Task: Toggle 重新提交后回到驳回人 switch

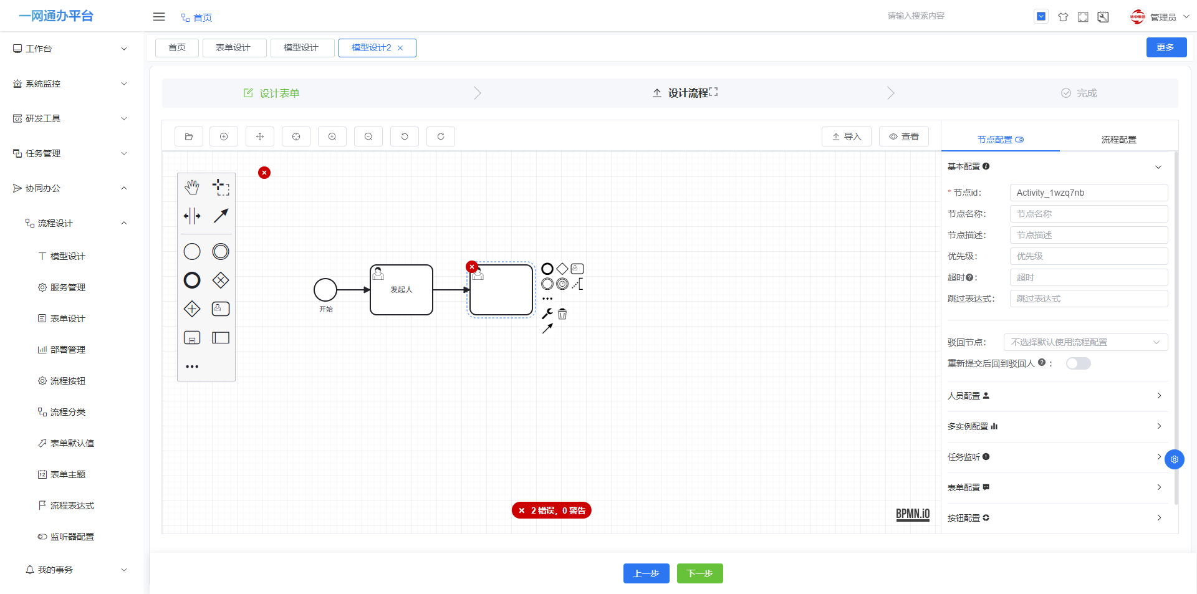Action: 1078,363
